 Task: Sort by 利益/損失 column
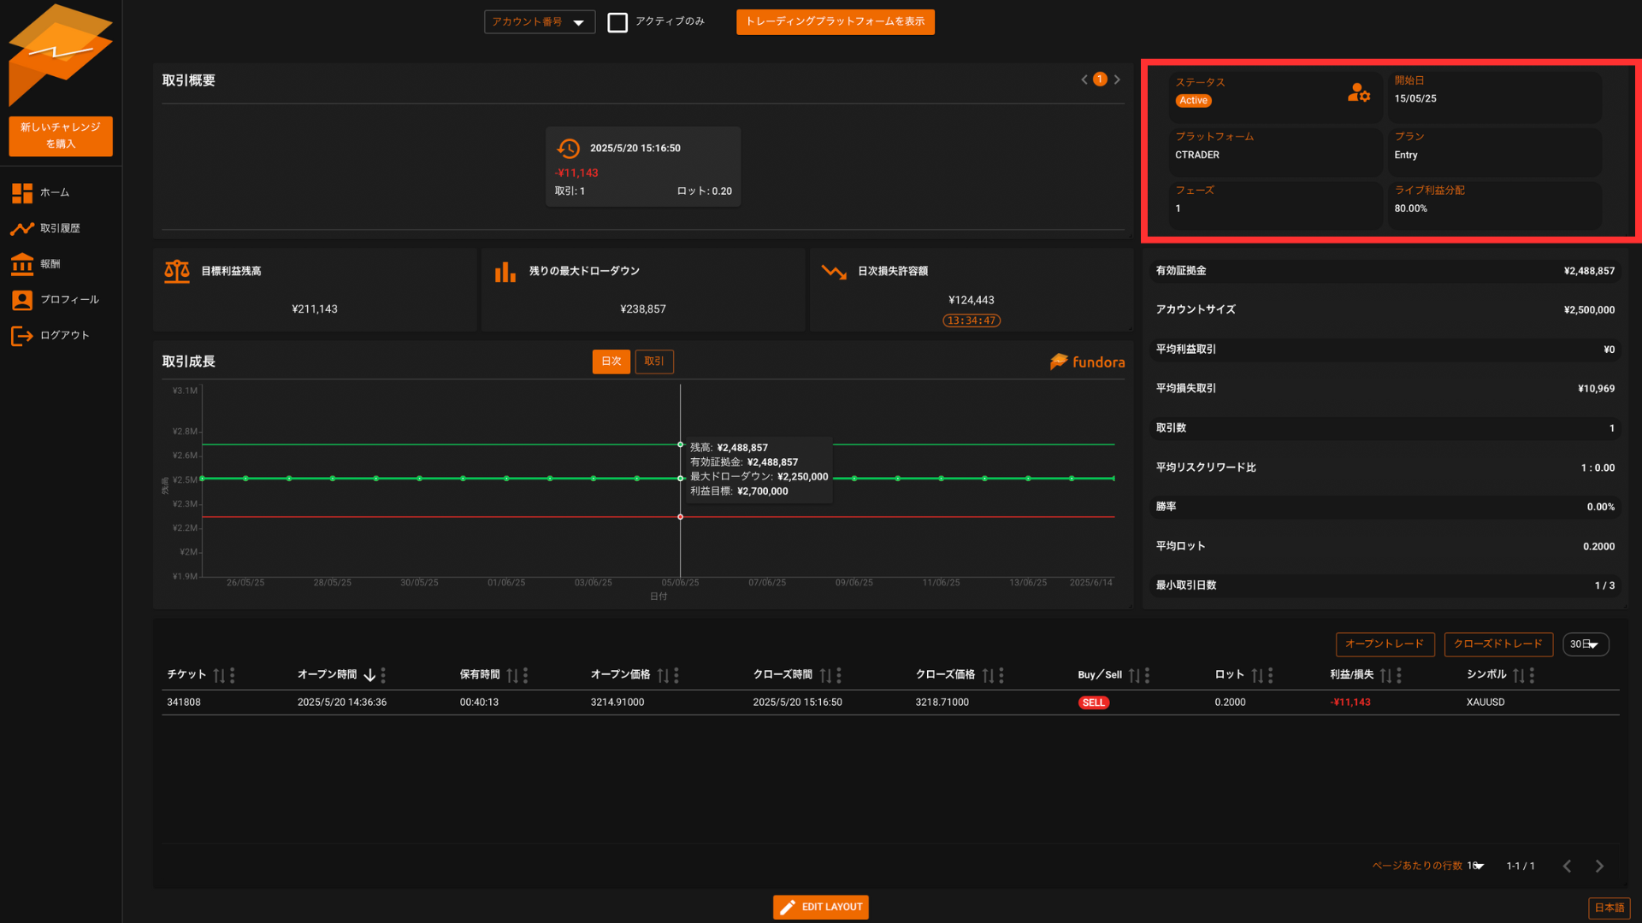1386,675
